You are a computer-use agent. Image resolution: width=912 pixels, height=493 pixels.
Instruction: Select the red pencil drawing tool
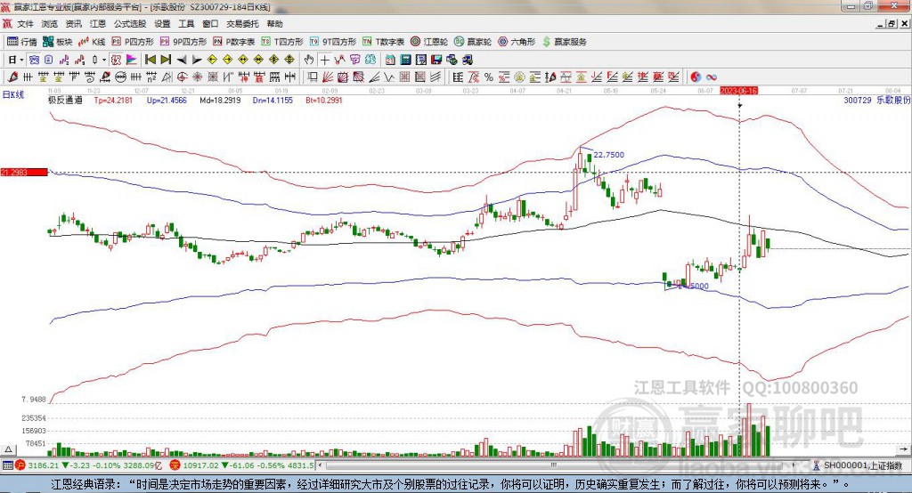coord(12,77)
